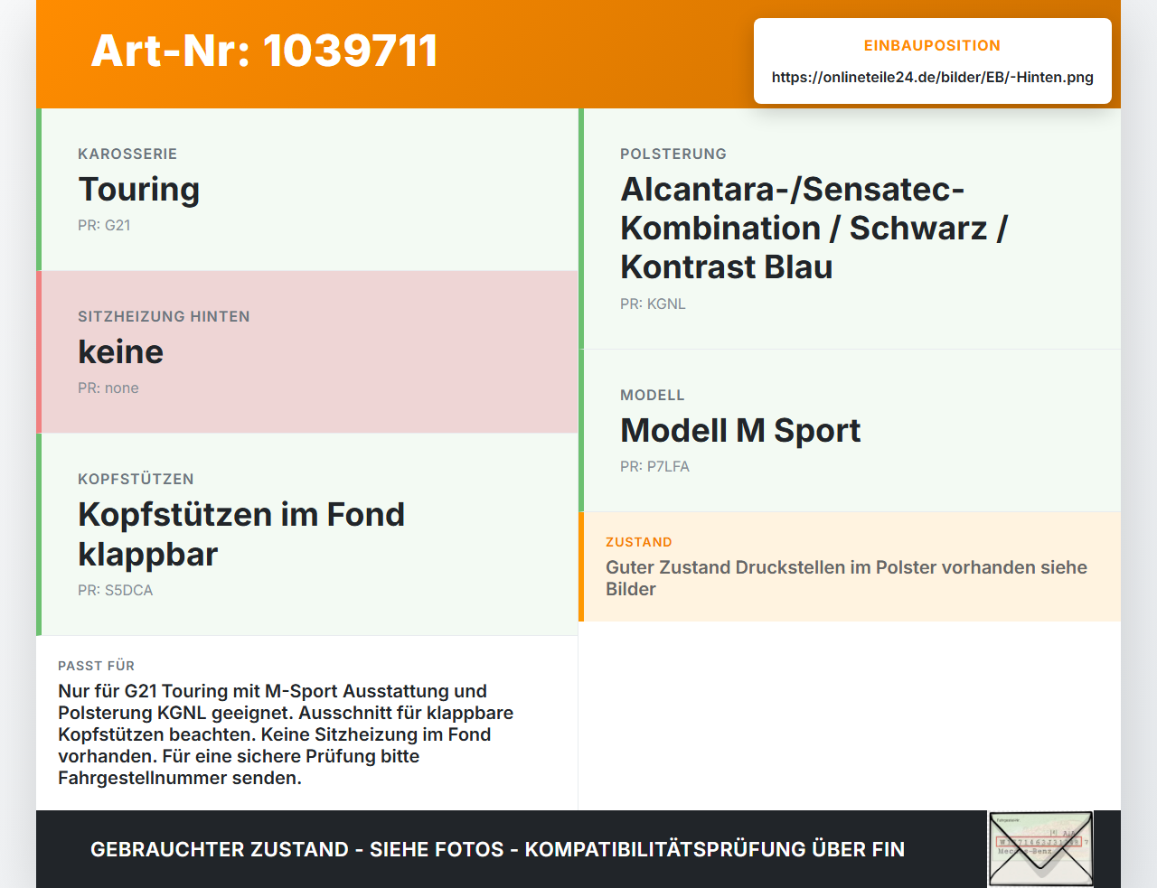Click the envelope thumbnail in the footer

pos(1040,849)
